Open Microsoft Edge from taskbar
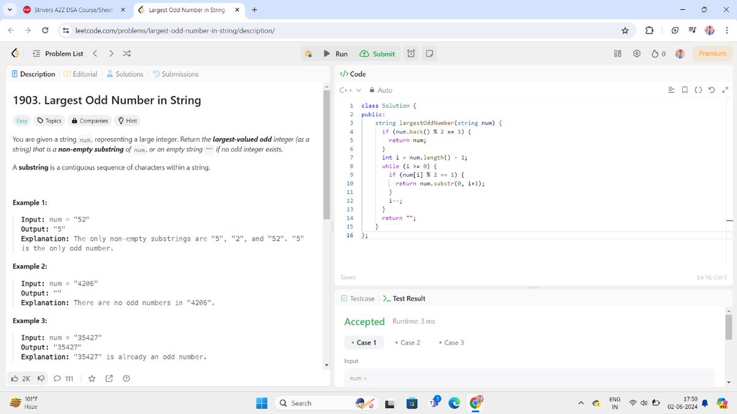 coord(454,403)
